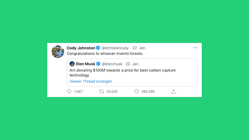249x140 pixels.
Task: Click the Diesen Thread anzeigen link
Action: (91, 81)
